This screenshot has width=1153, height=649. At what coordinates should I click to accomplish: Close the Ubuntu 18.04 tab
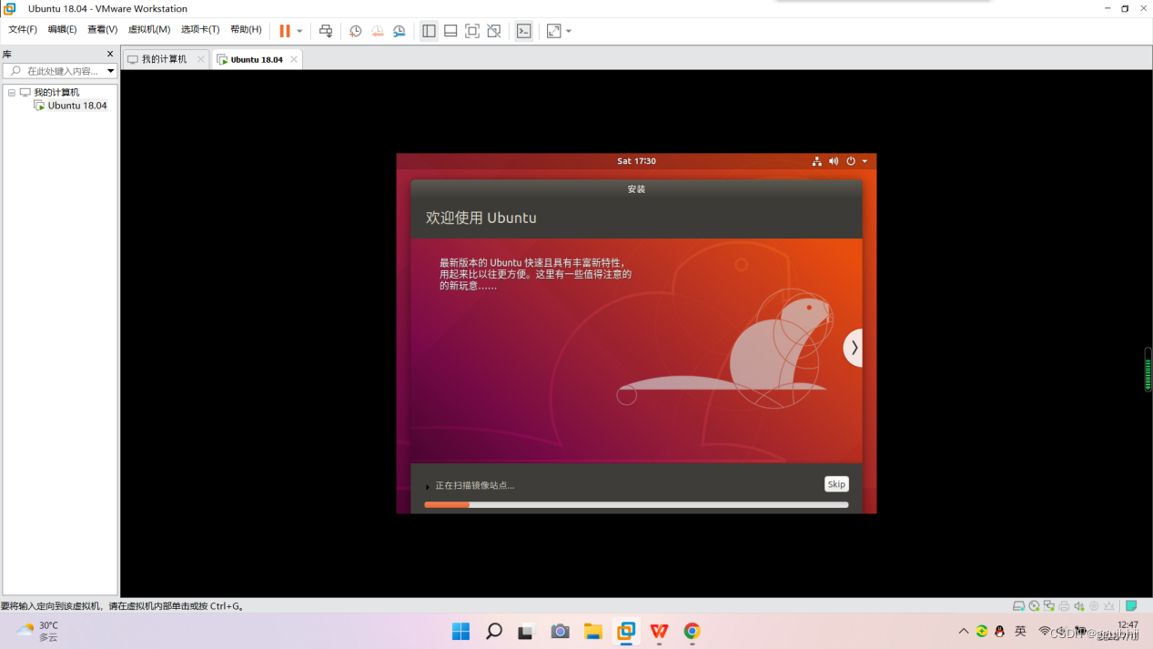(294, 59)
